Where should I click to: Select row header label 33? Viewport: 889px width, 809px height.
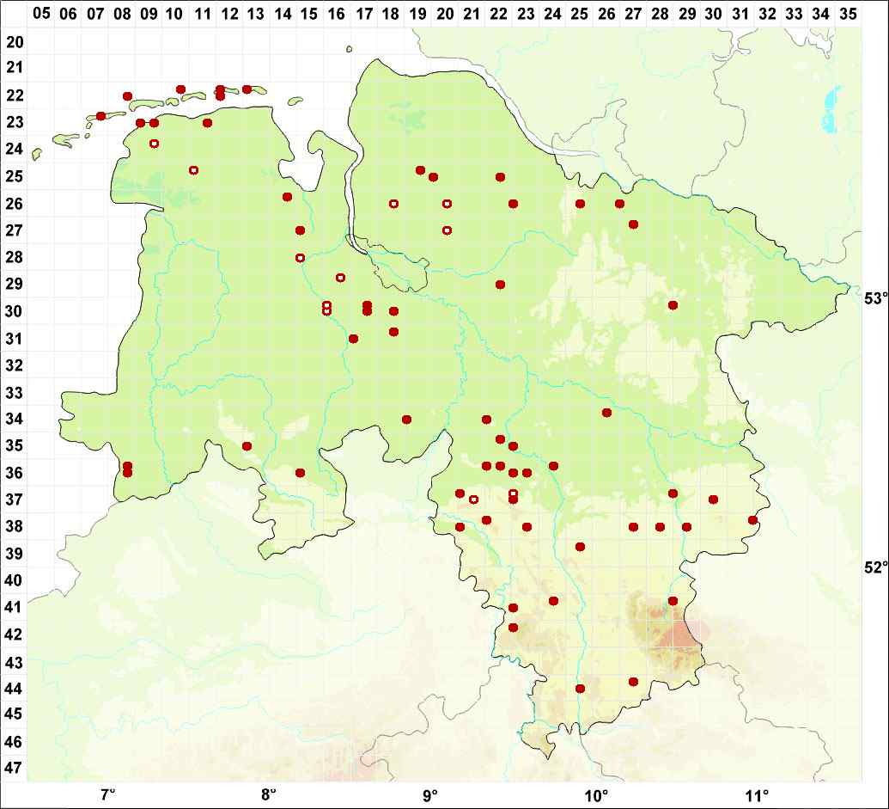(15, 392)
